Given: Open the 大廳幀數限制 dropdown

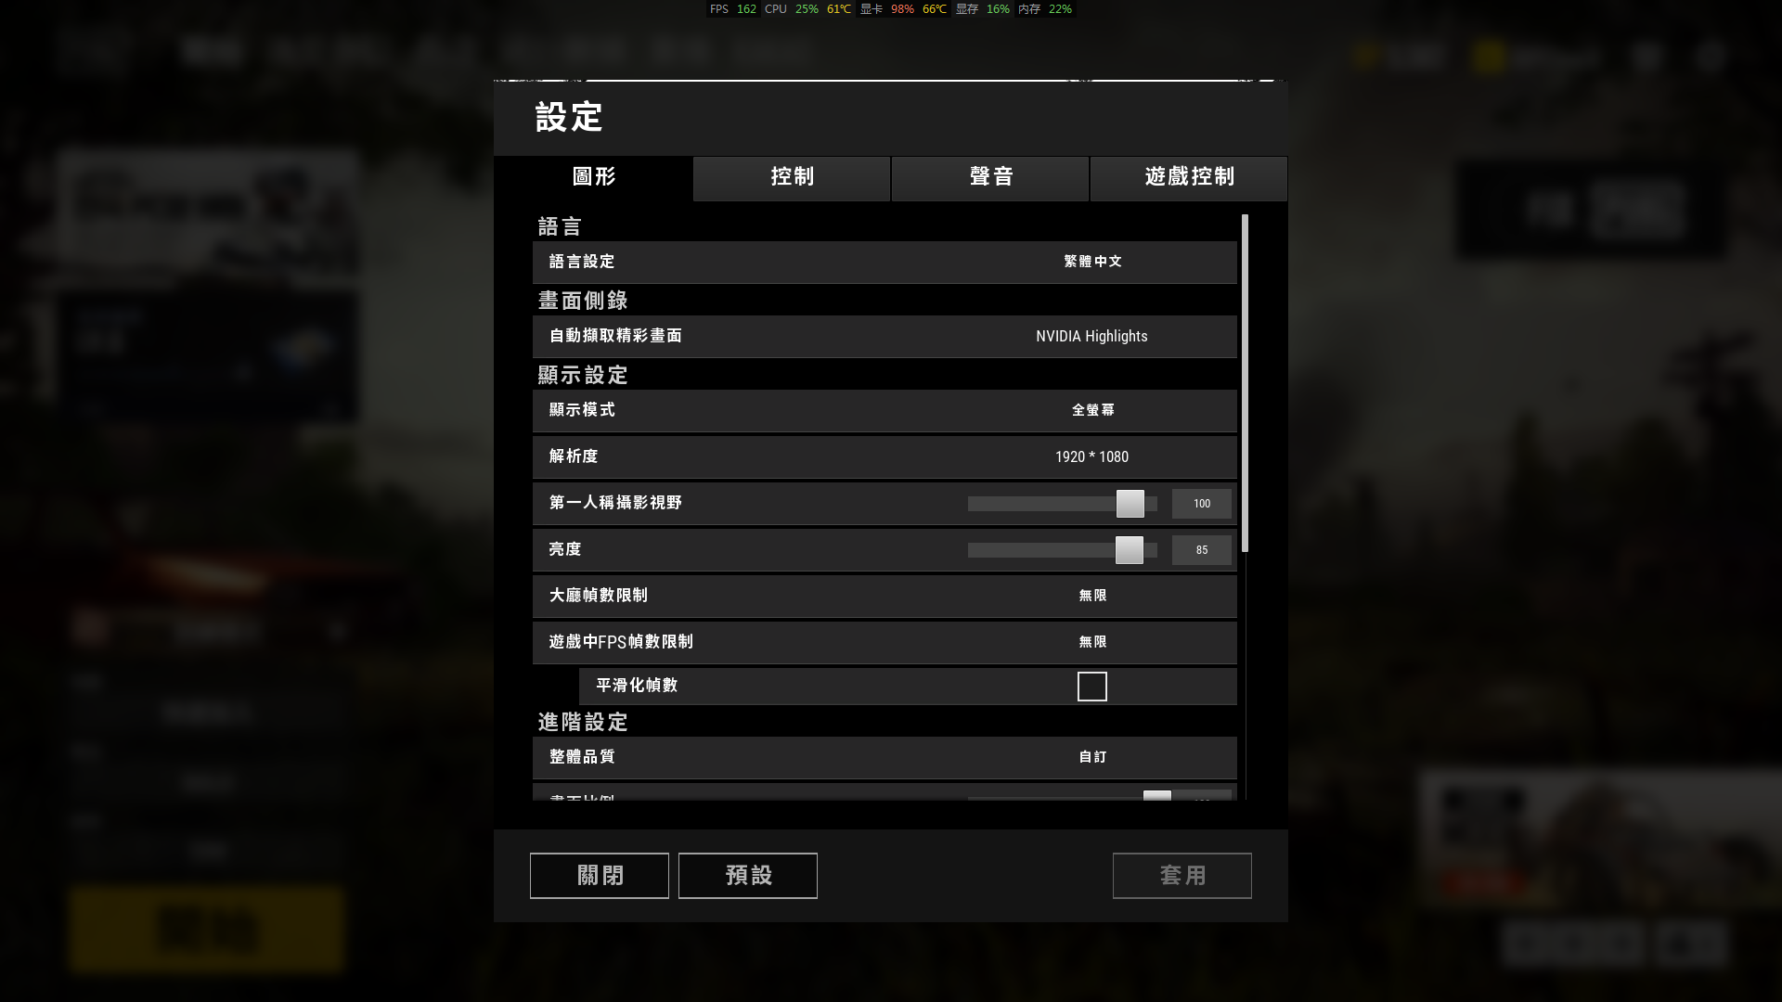Looking at the screenshot, I should click(x=1092, y=597).
